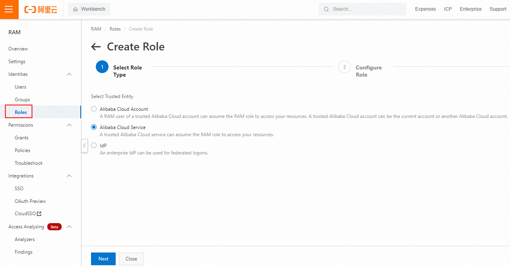Open Users in the sidebar
Screen dimensions: 510x266
point(20,87)
